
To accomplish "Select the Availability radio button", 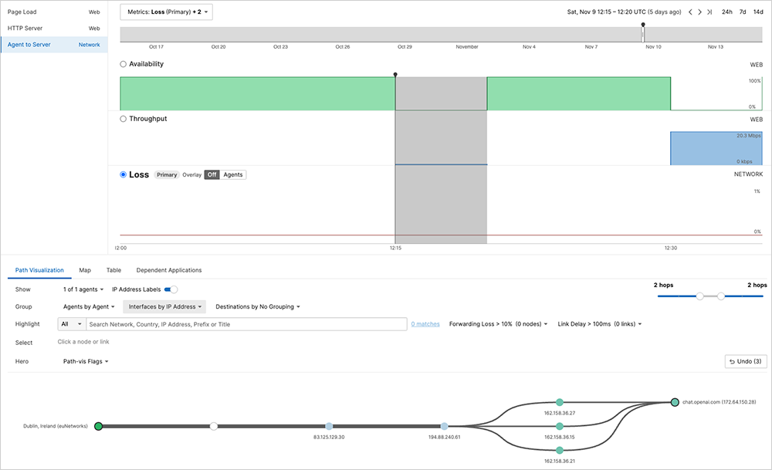I will click(x=124, y=64).
